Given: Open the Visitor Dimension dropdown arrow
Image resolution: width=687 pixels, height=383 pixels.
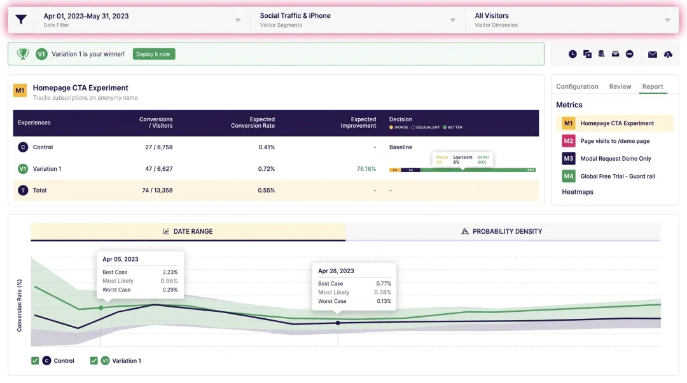Looking at the screenshot, I should click(667, 20).
